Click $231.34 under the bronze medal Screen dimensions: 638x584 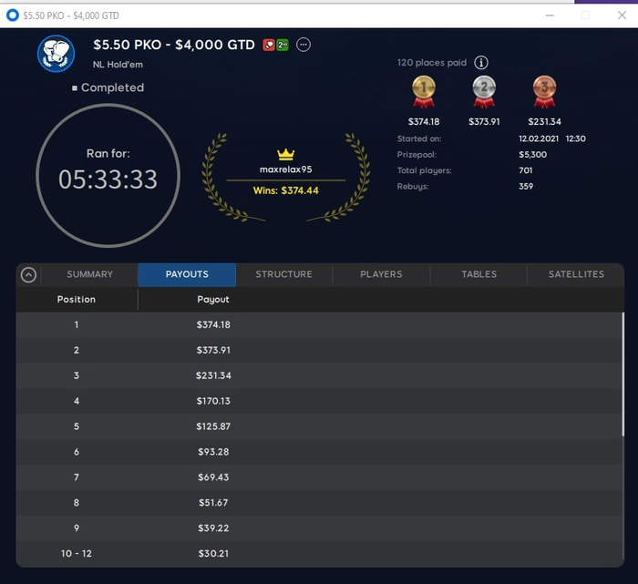point(544,121)
